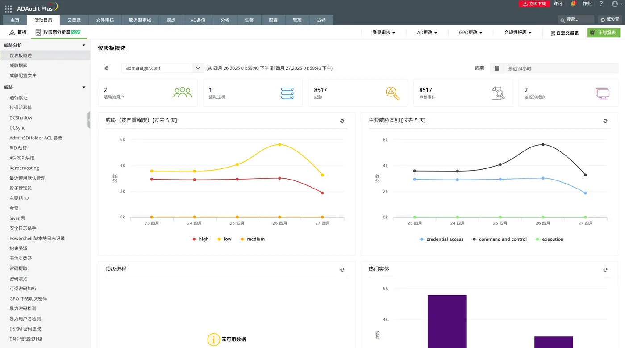This screenshot has height=348, width=625.
Task: Toggle the credential access legend item
Action: tap(441, 239)
